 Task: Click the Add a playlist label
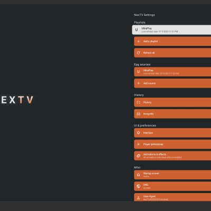150,41
